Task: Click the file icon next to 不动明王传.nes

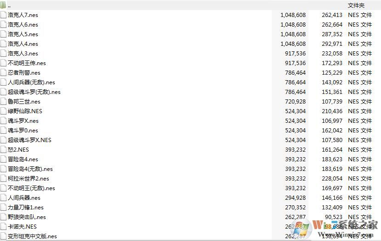Action: [x=3, y=63]
